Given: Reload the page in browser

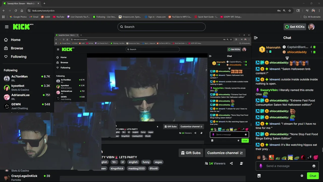Looking at the screenshot, I should [16, 11].
